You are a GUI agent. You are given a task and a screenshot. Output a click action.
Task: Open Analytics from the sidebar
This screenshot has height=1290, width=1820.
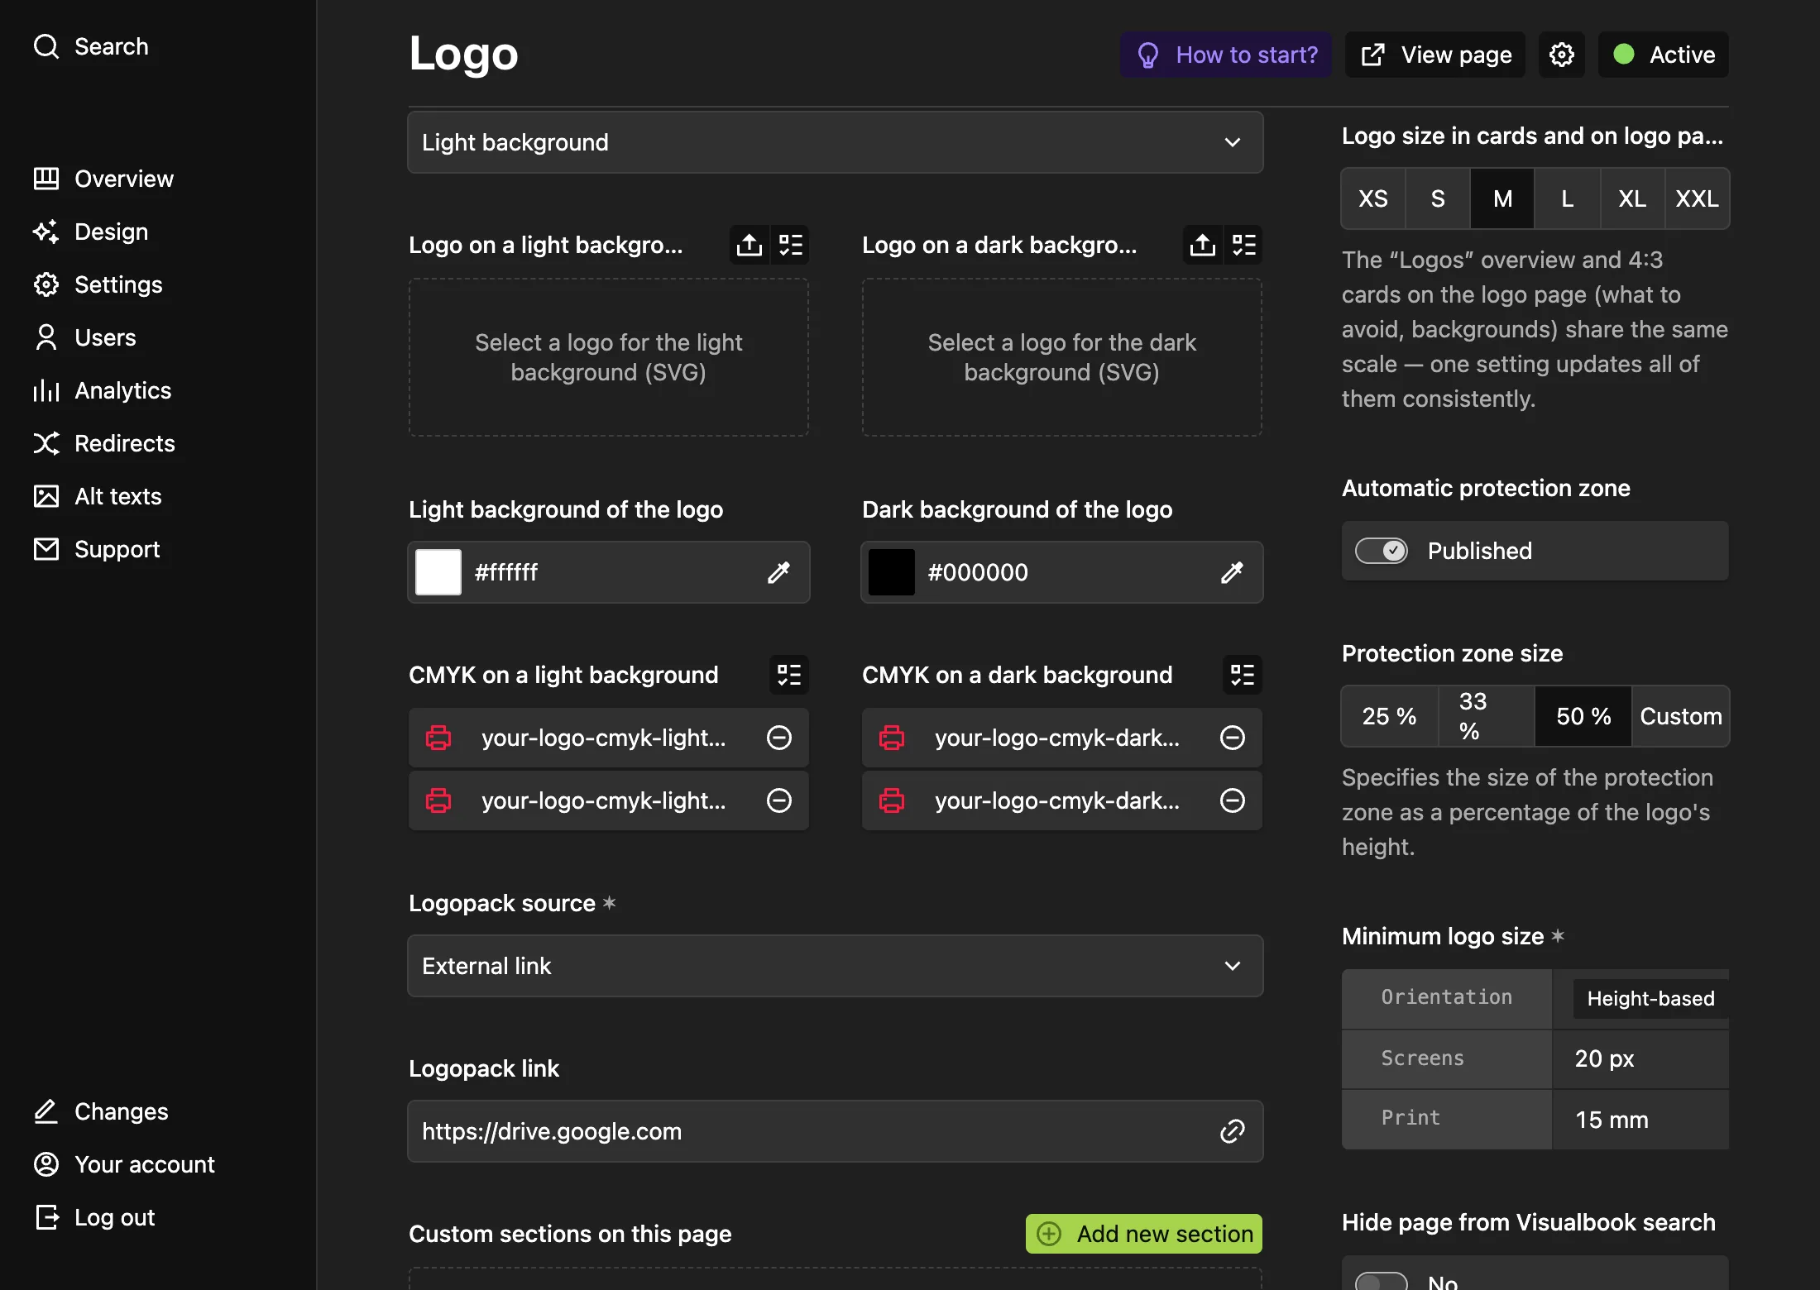103,390
